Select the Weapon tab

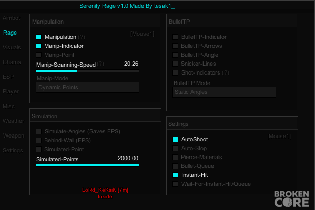click(x=14, y=136)
